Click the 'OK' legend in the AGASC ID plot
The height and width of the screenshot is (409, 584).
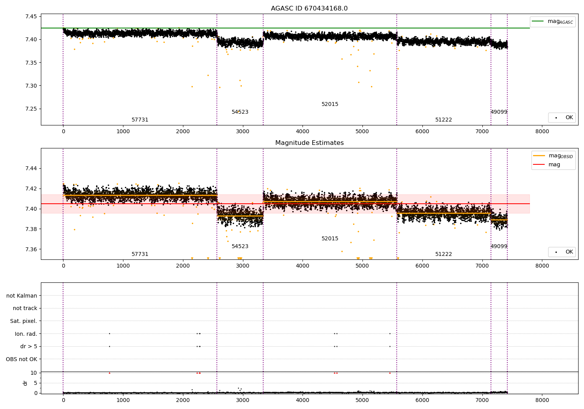562,117
